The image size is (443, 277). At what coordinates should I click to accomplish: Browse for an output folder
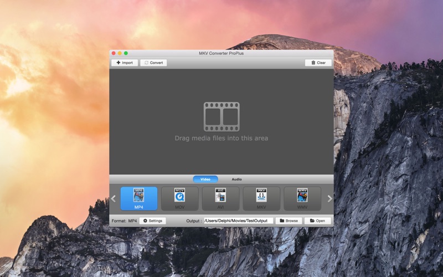[289, 220]
